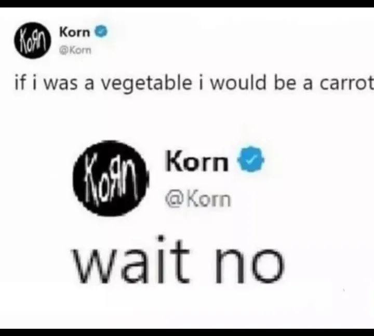Open the small gray @Korn handle on first tweet

(x=75, y=50)
